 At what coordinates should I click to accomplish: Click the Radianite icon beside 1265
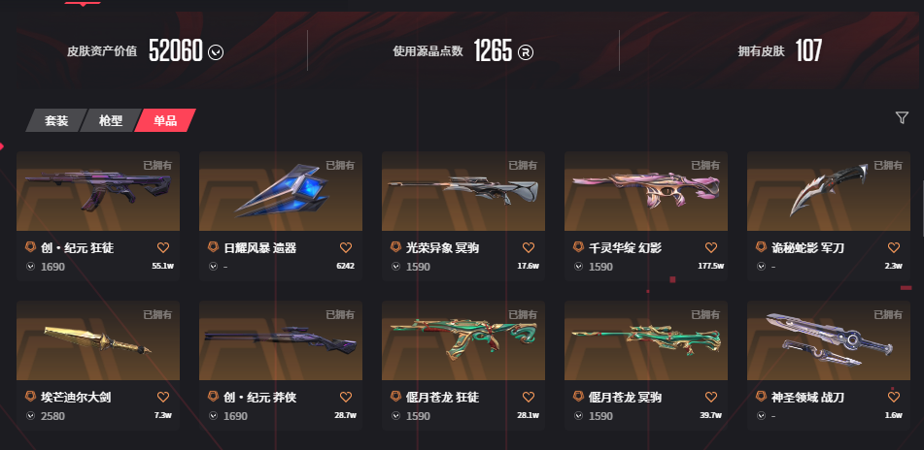click(x=526, y=52)
